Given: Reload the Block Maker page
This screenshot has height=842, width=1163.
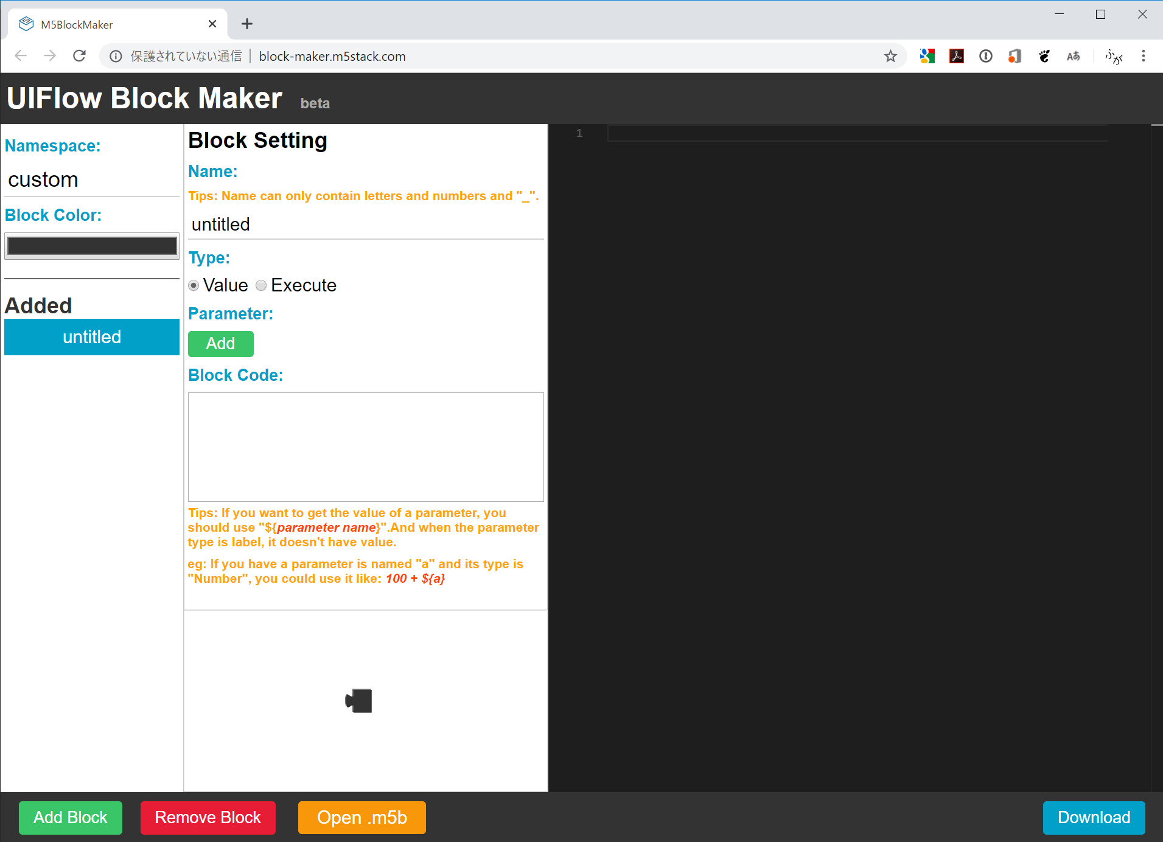Looking at the screenshot, I should 79,55.
